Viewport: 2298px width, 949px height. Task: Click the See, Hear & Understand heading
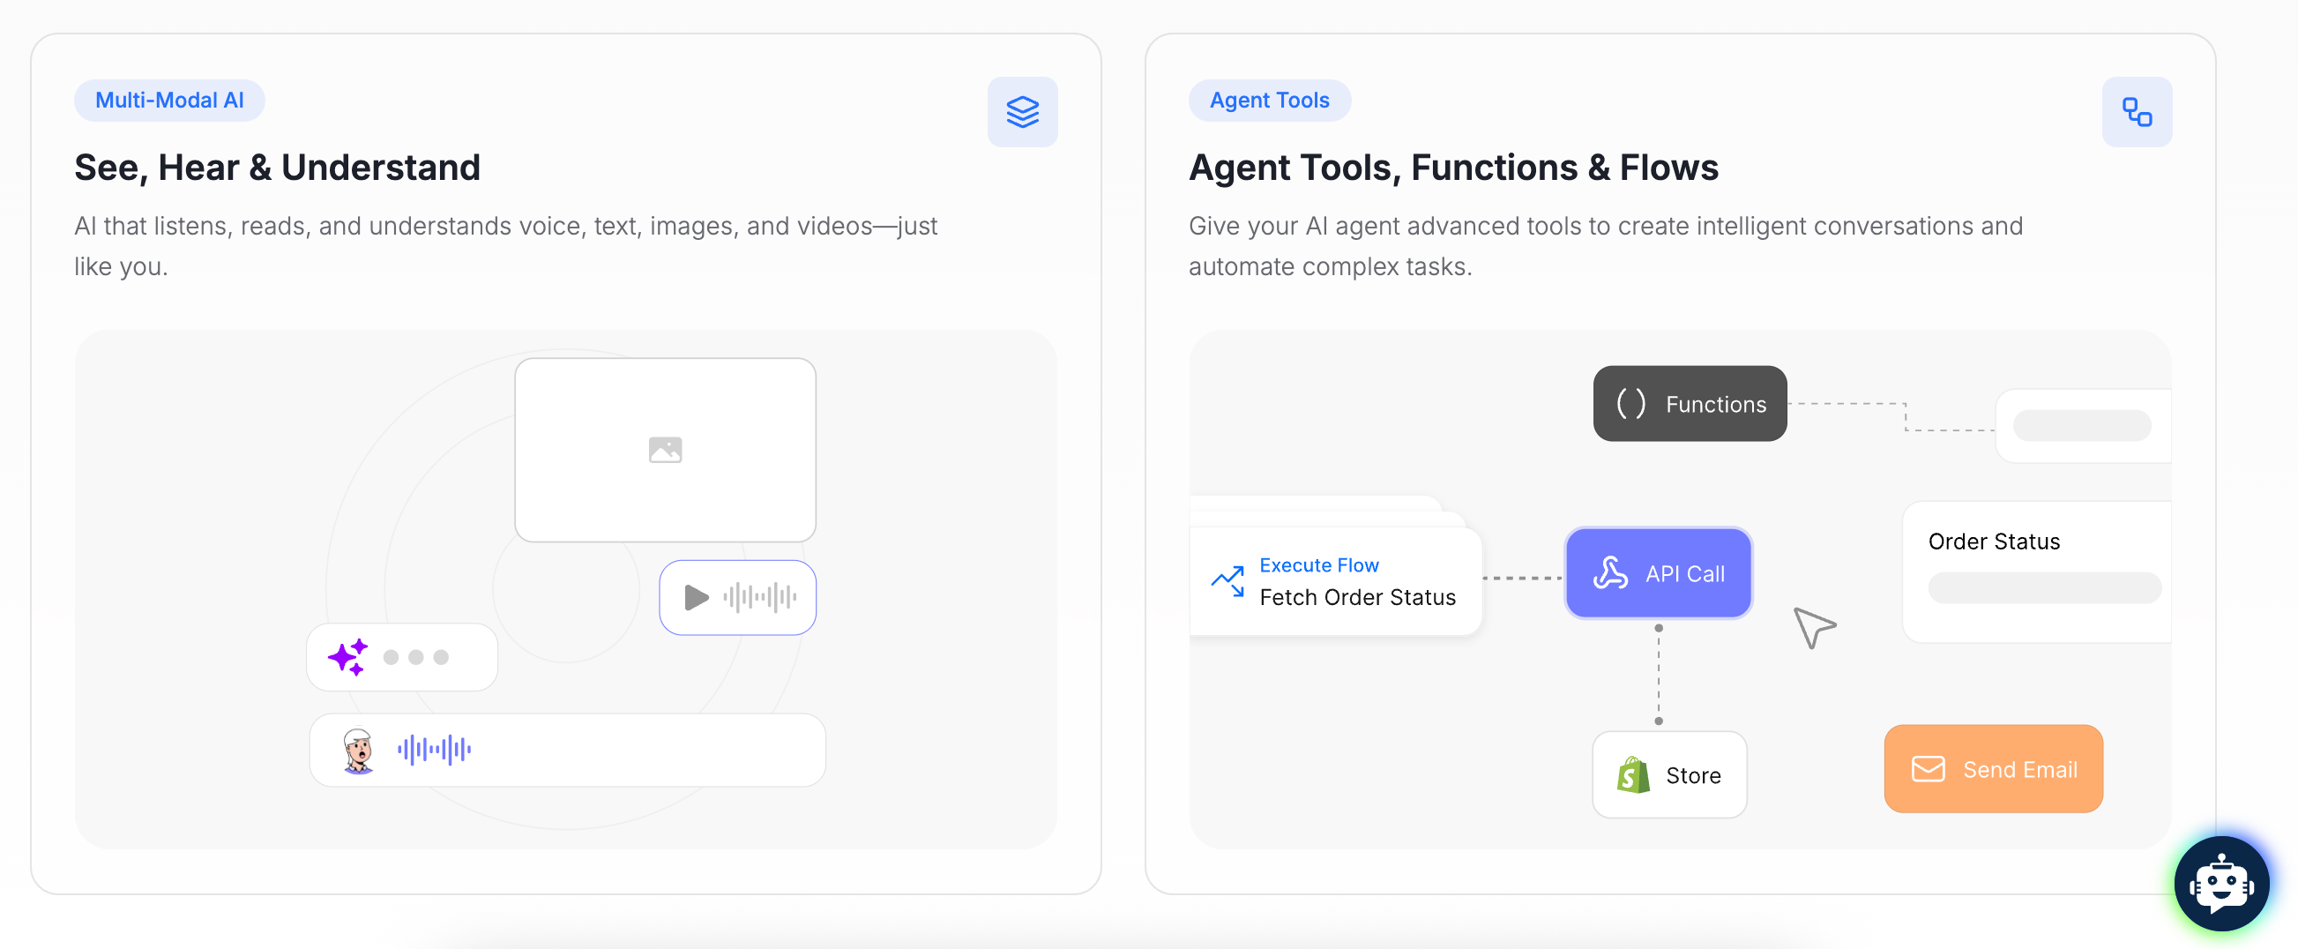pyautogui.click(x=278, y=168)
